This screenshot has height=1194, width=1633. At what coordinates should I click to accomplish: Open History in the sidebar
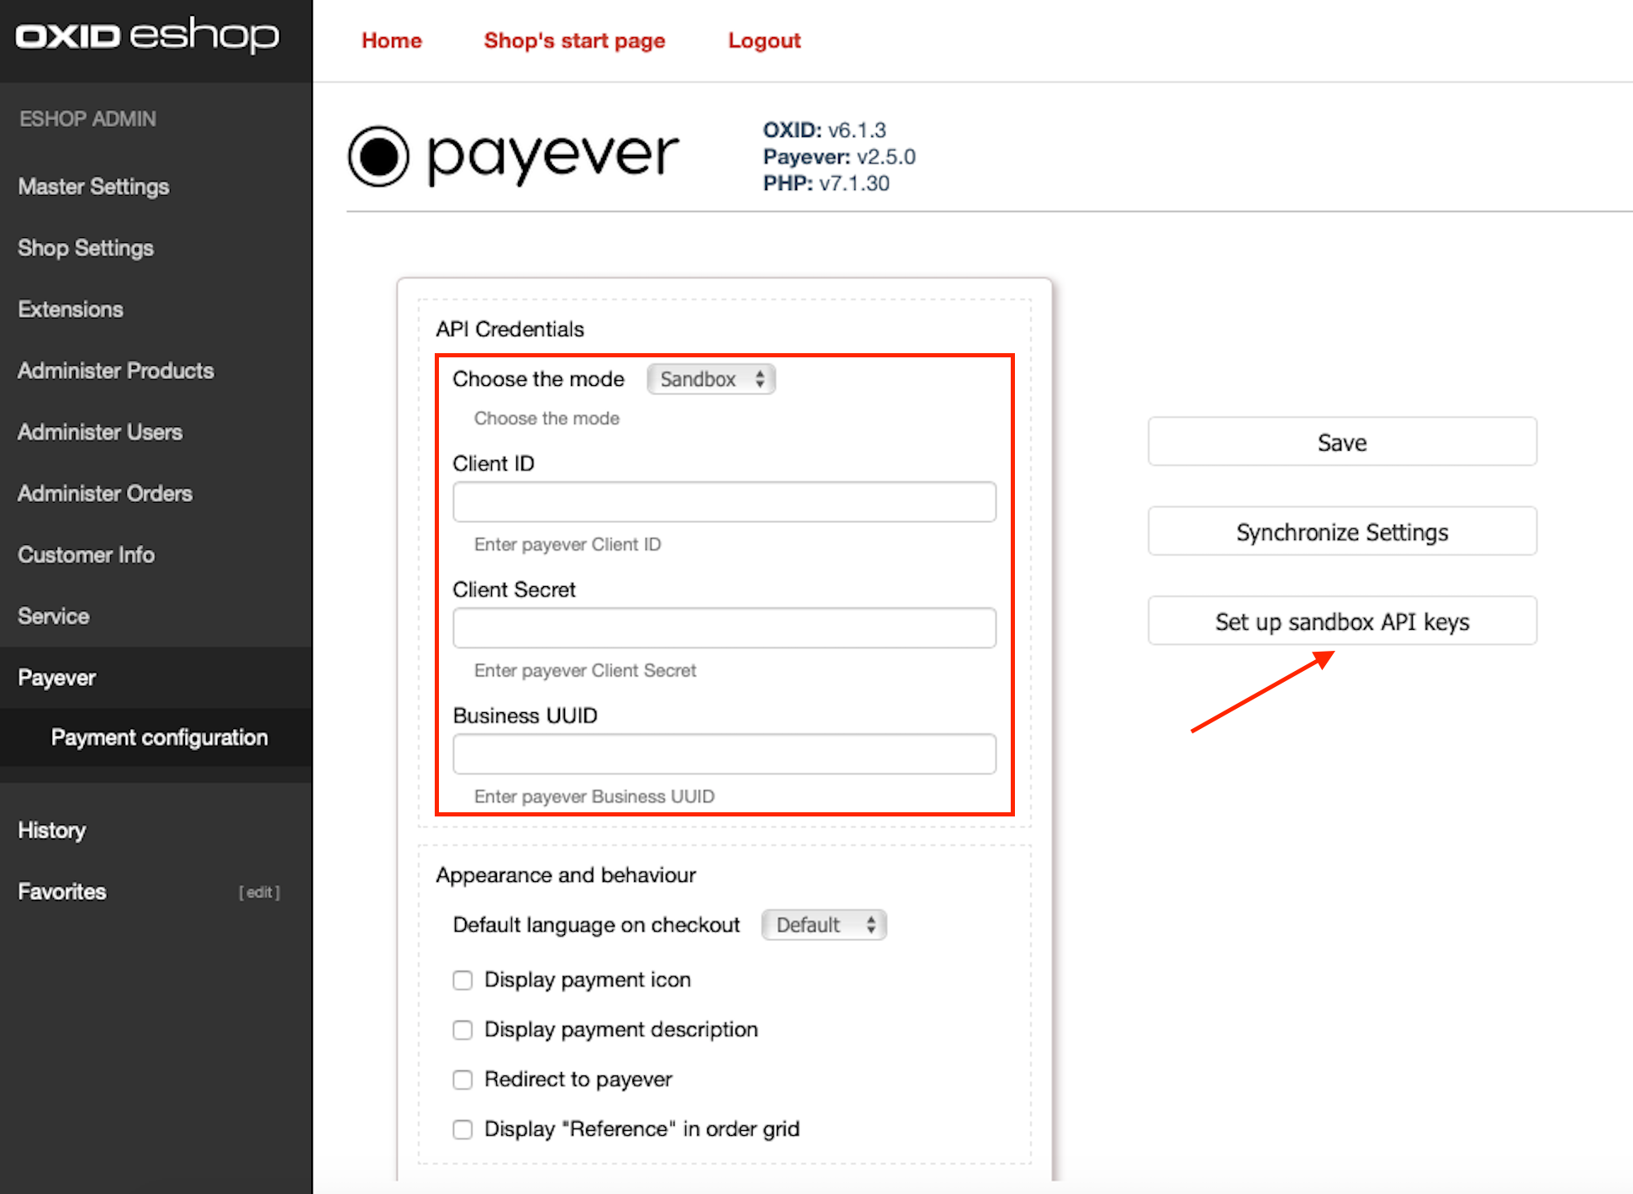pyautogui.click(x=52, y=831)
